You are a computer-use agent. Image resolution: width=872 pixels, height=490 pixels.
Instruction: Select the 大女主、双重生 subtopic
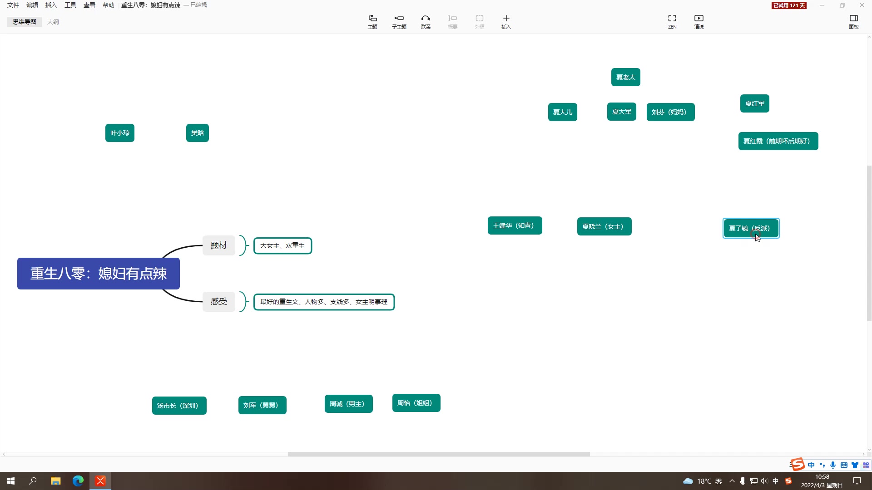[x=282, y=246]
